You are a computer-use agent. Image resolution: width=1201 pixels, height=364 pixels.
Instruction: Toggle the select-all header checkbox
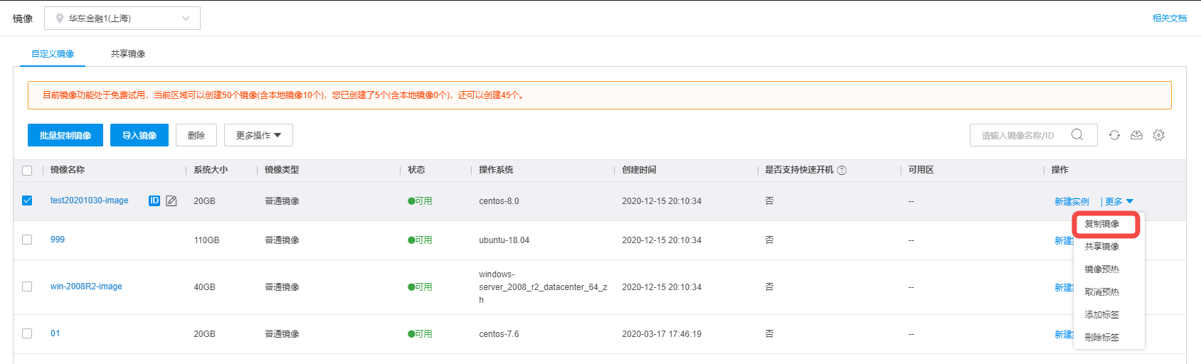[27, 170]
